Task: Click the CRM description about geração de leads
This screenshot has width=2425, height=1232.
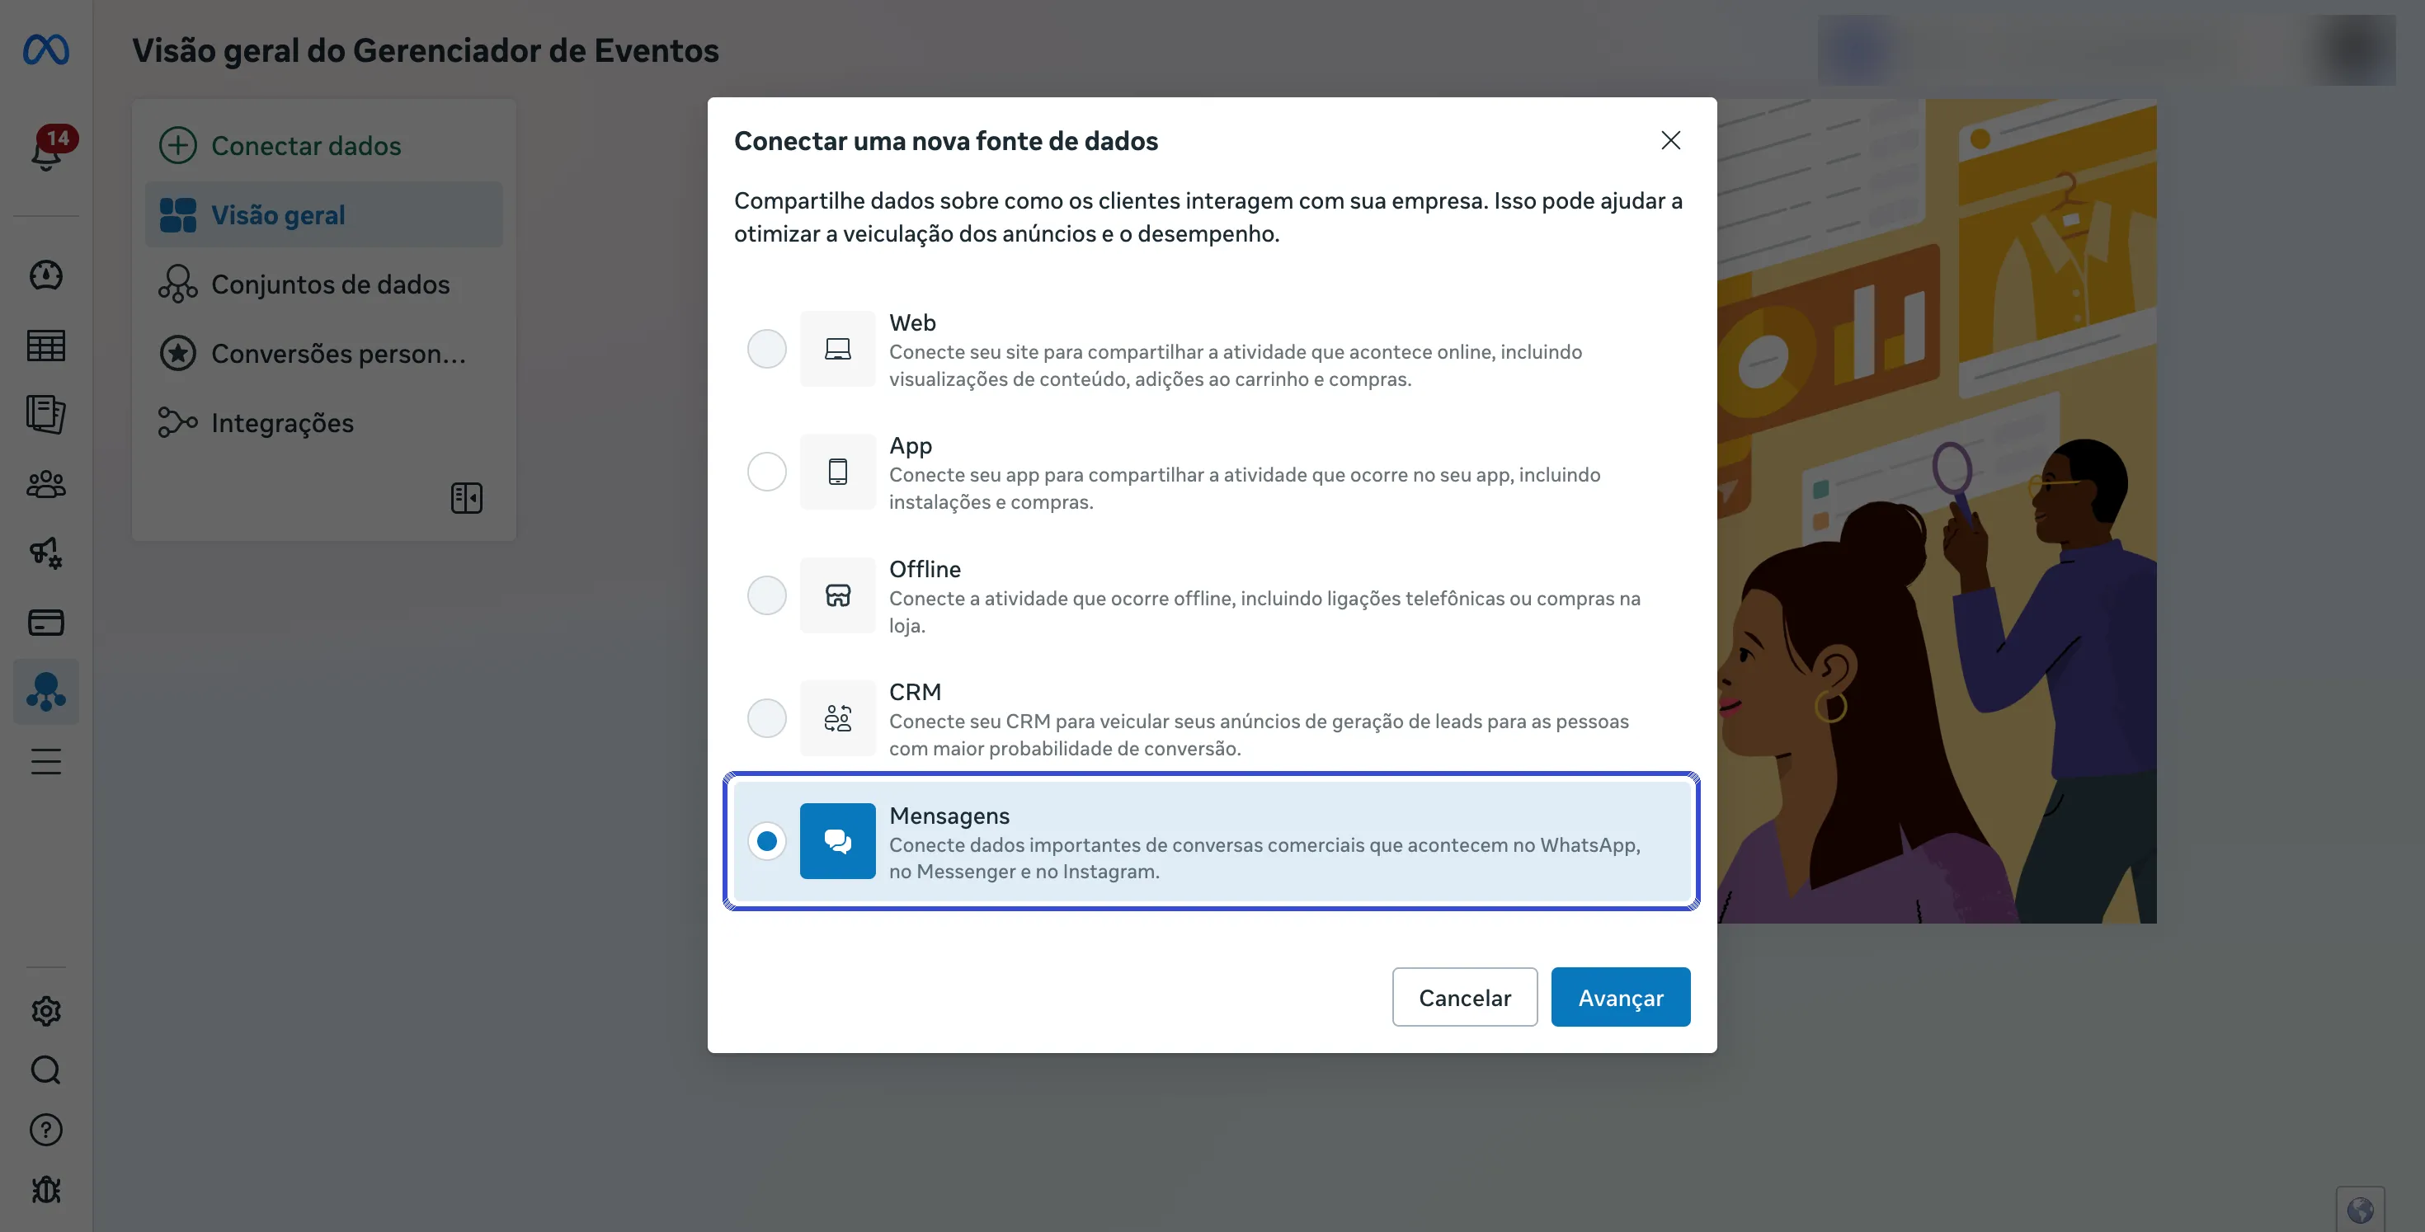Action: click(1259, 735)
